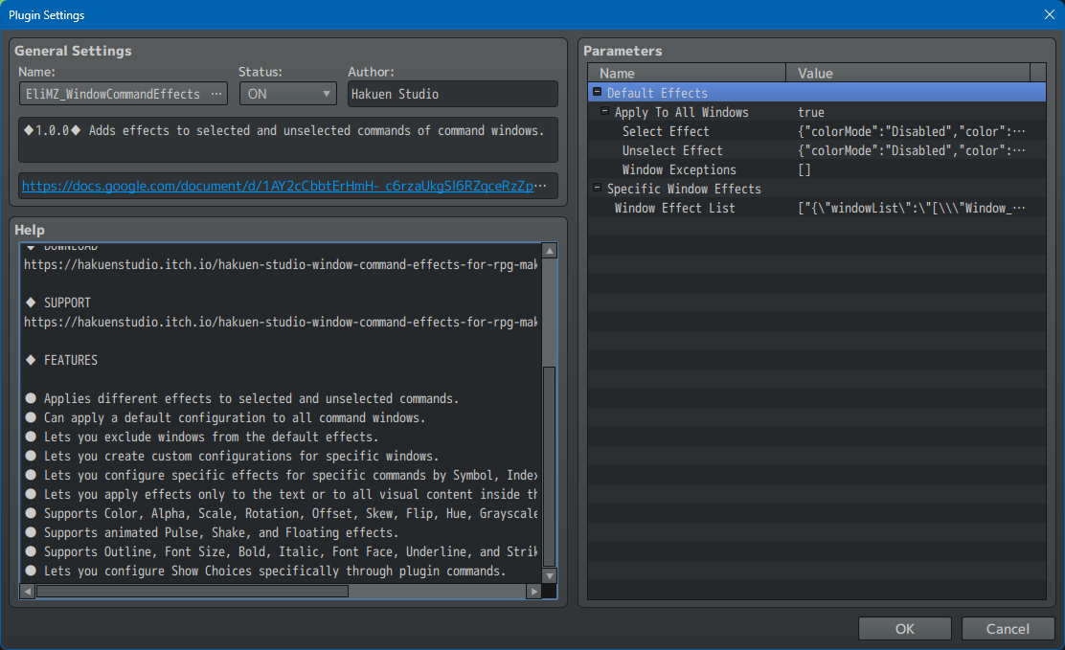The width and height of the screenshot is (1065, 650).
Task: Click 'Applies different effects to selected' line
Action: 251,398
